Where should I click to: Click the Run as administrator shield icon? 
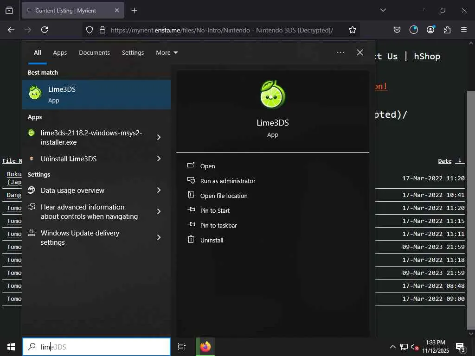pyautogui.click(x=191, y=180)
